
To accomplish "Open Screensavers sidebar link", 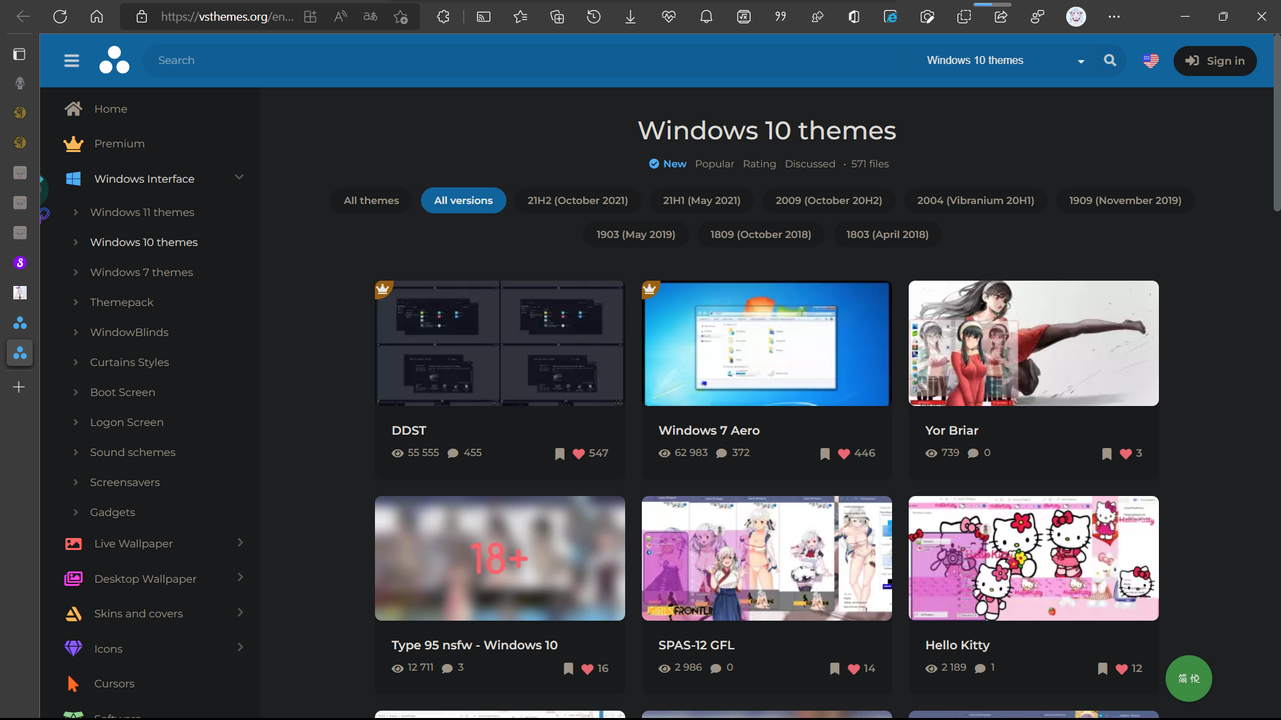I will coord(125,482).
